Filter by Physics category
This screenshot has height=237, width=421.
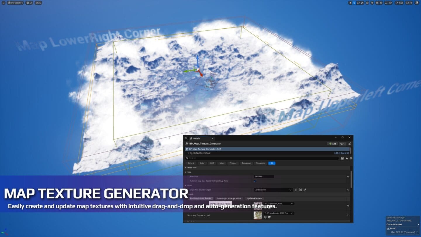point(233,163)
